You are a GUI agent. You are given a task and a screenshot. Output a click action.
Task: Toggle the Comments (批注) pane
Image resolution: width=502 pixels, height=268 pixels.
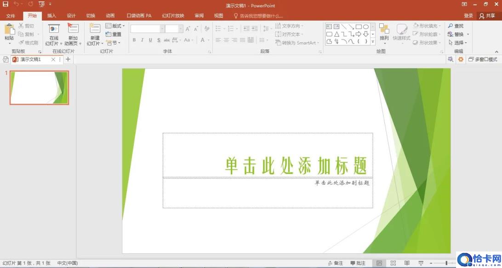coord(358,263)
